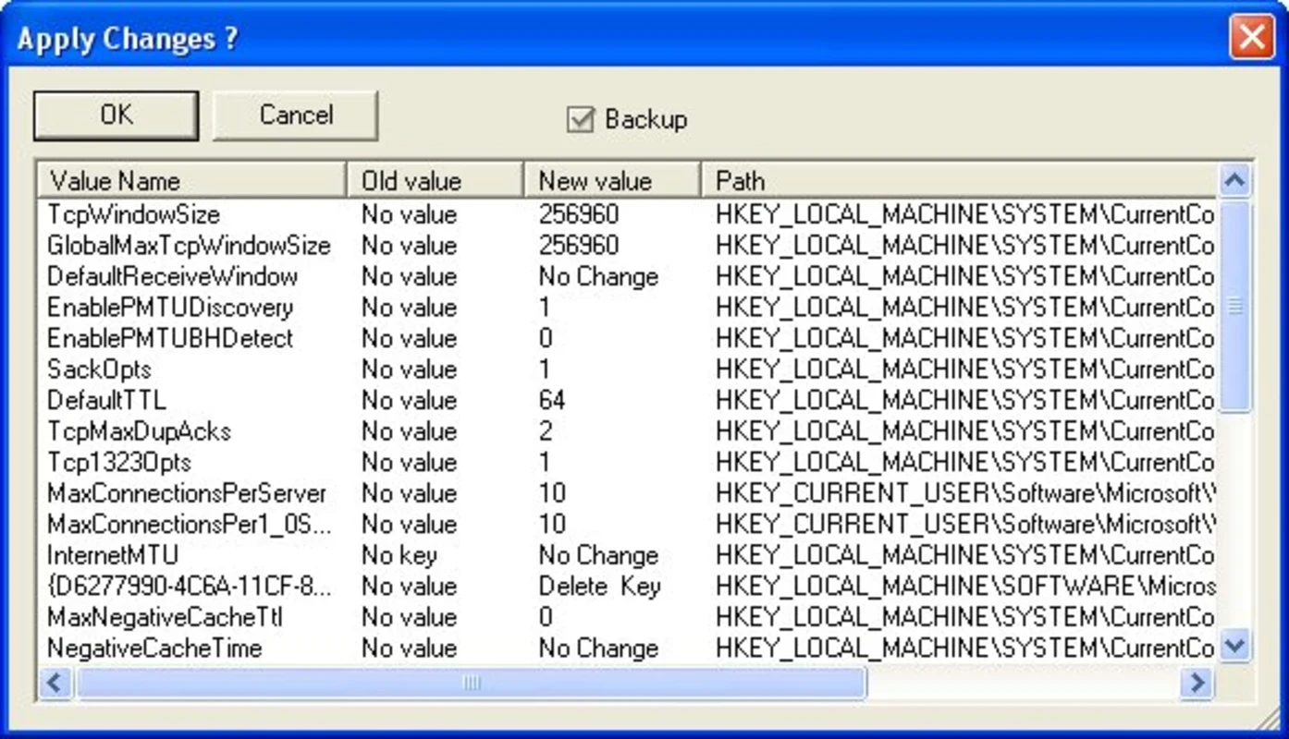Click the horizontal scrollbar thumb
The width and height of the screenshot is (1289, 739).
pyautogui.click(x=471, y=683)
